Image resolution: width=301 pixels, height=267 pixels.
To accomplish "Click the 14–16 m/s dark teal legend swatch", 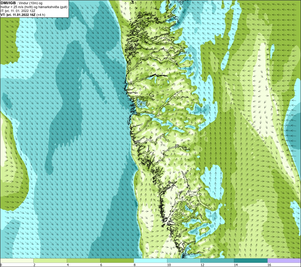I will pos(250,260).
